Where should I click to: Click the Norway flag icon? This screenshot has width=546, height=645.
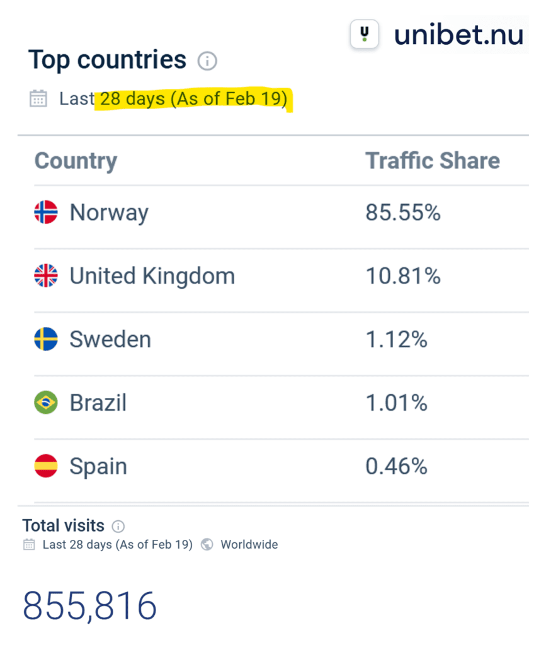coord(45,212)
